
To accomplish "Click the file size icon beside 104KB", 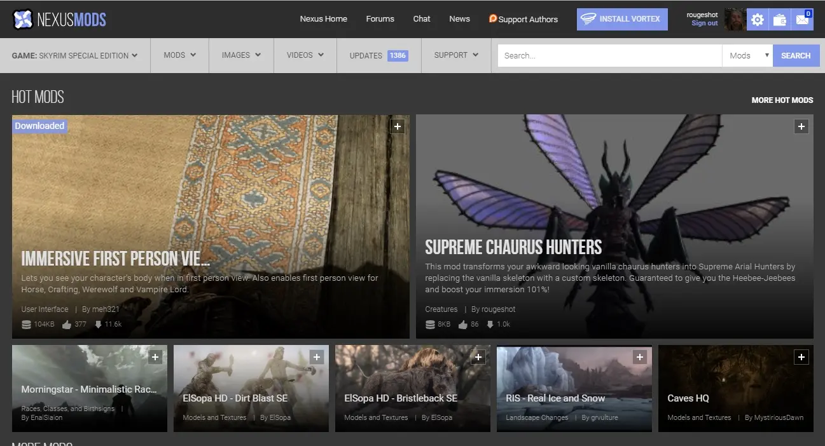I will point(26,324).
